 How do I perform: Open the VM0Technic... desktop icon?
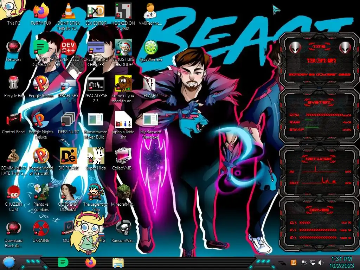point(150,14)
